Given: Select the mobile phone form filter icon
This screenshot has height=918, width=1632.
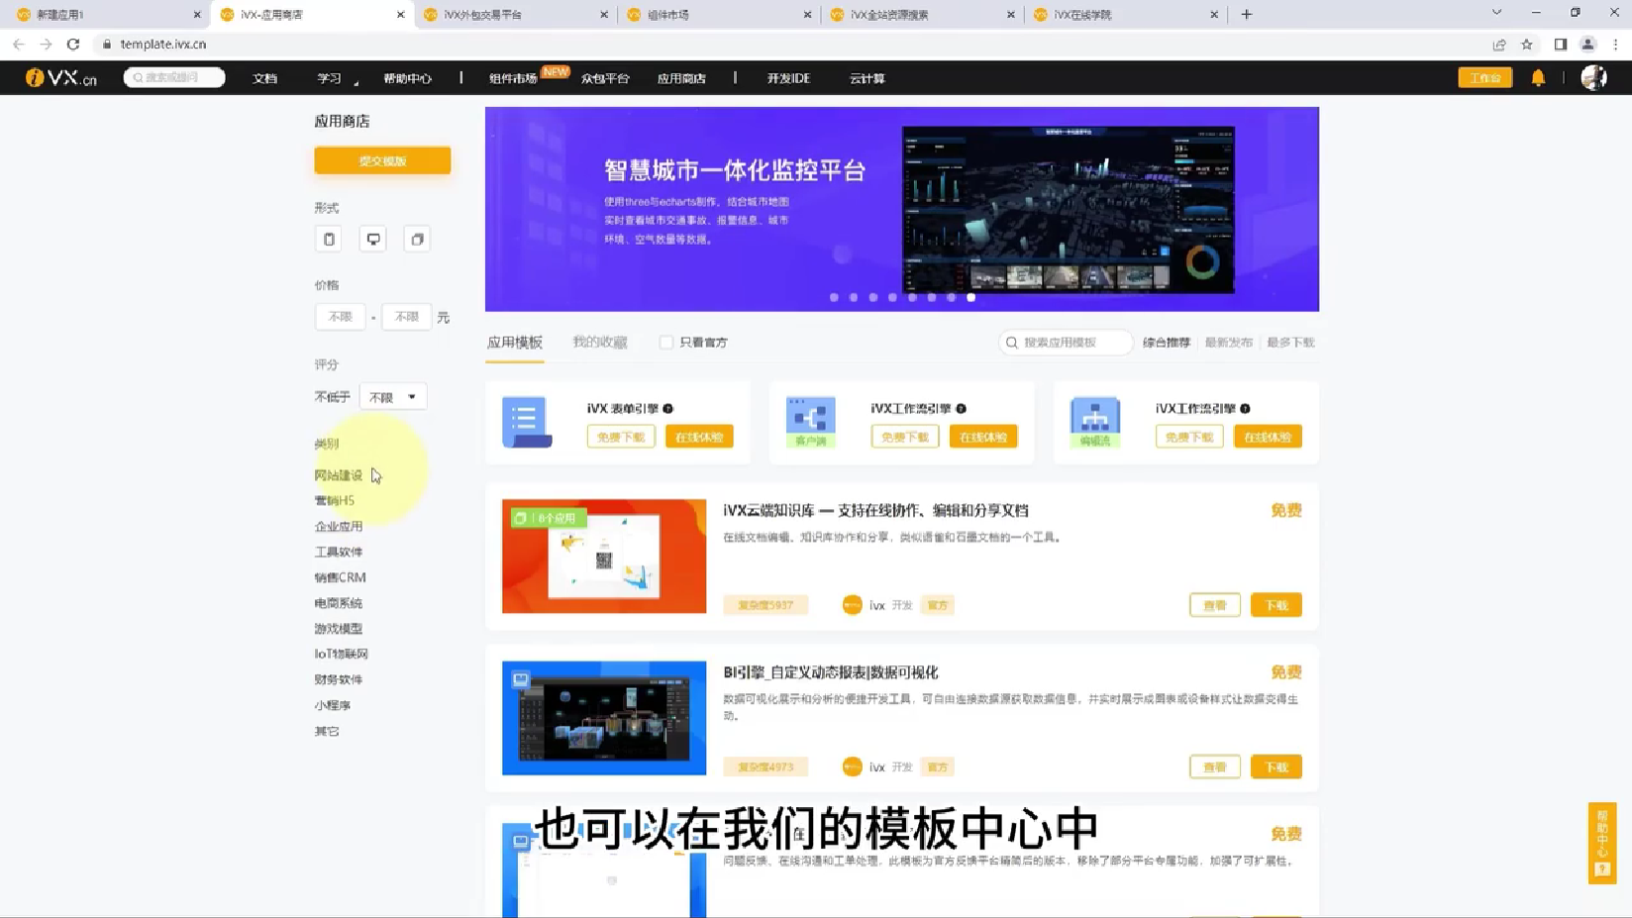Looking at the screenshot, I should 329,239.
